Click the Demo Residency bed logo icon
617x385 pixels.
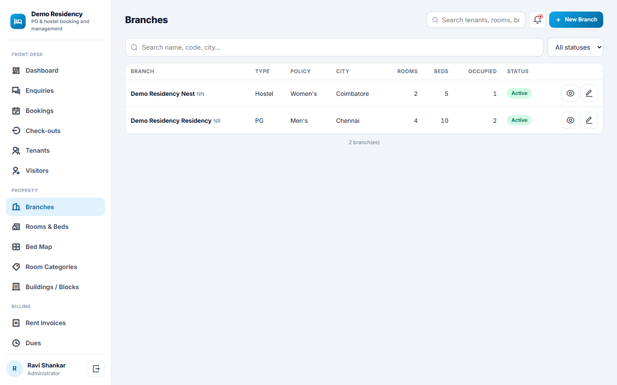[18, 21]
